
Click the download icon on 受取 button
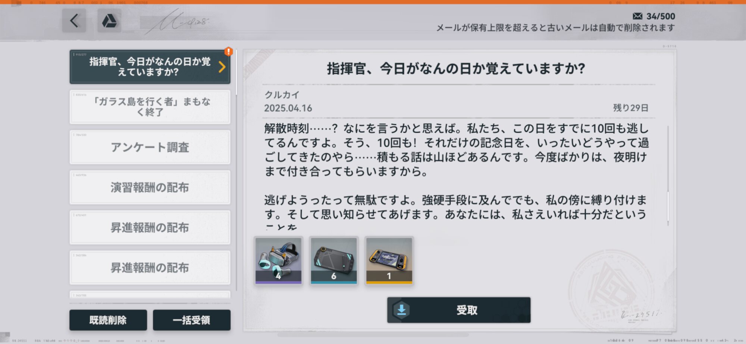[402, 310]
